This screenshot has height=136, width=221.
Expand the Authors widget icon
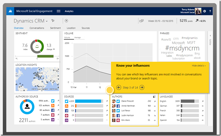point(154,96)
